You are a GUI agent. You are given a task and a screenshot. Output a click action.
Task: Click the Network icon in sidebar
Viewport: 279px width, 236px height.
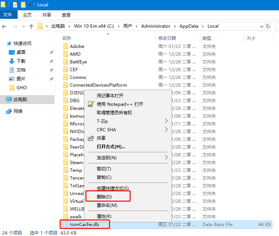(x=9, y=111)
